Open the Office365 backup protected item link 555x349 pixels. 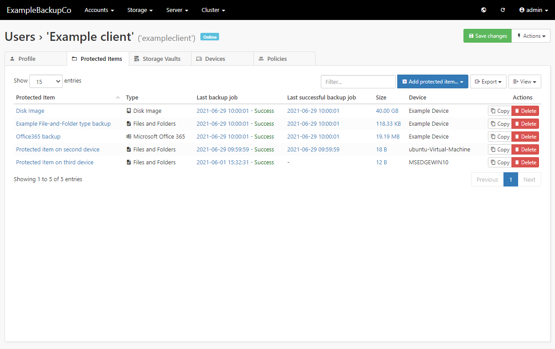pos(38,136)
